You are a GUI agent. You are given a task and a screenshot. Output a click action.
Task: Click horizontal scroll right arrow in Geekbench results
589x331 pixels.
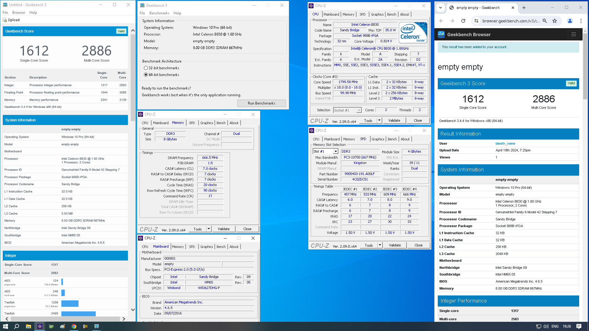pos(124,319)
